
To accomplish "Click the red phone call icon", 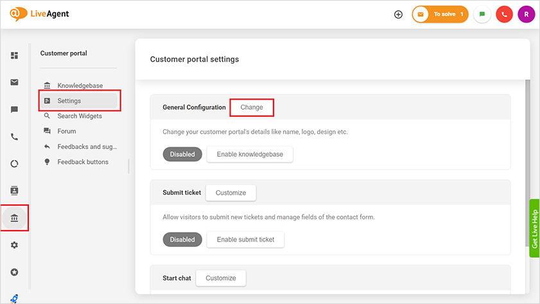I will (504, 15).
